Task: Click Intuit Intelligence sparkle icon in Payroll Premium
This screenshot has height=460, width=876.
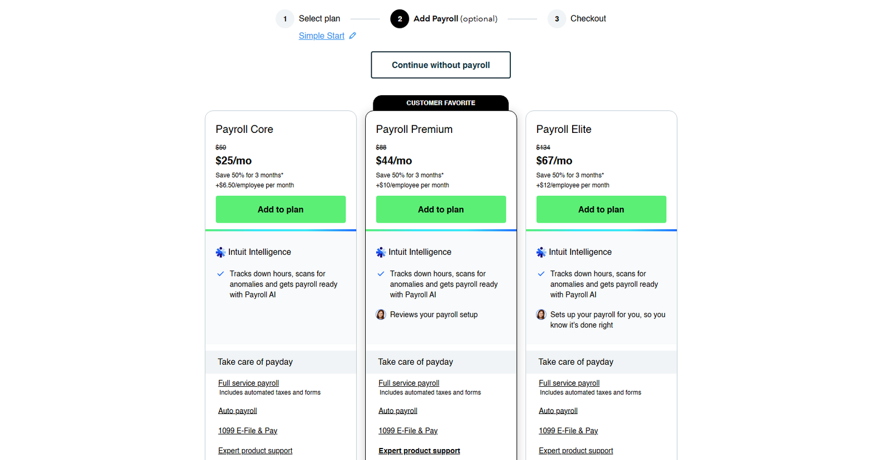Action: click(381, 252)
